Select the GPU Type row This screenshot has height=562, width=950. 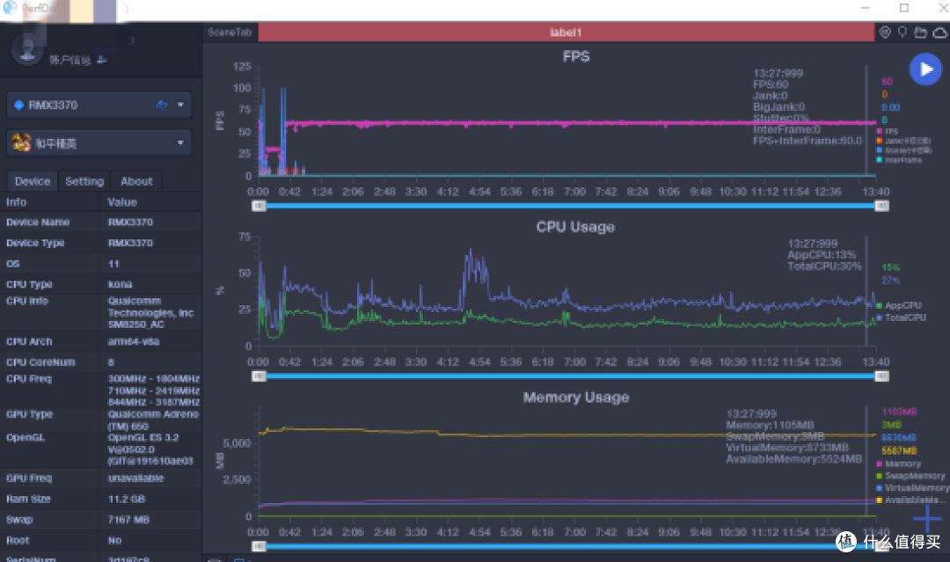point(100,420)
